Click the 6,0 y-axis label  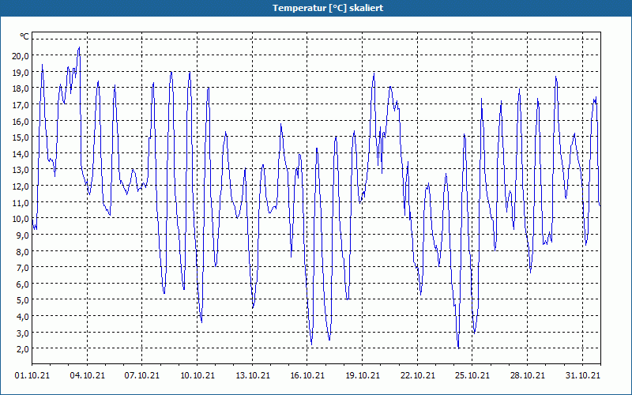tap(22, 284)
